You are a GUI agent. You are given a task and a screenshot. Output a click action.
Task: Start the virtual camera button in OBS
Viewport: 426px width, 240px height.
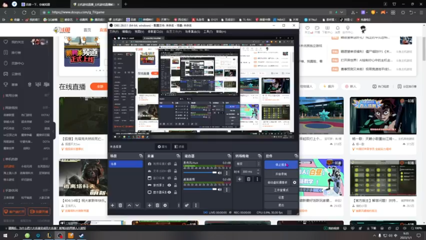coord(277,182)
